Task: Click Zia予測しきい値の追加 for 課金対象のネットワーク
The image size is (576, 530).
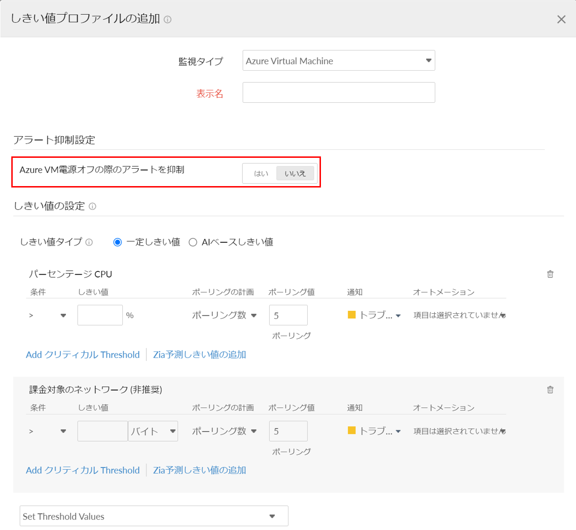Action: coord(200,470)
